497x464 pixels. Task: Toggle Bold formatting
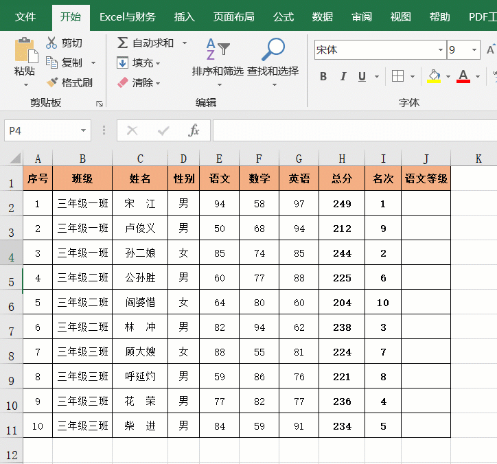(323, 76)
